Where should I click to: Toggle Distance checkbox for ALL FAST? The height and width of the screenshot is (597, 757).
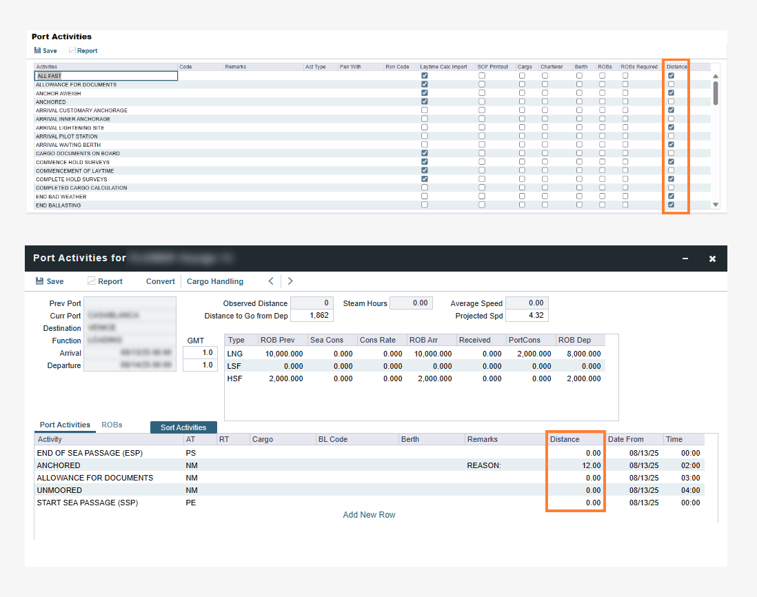(671, 76)
